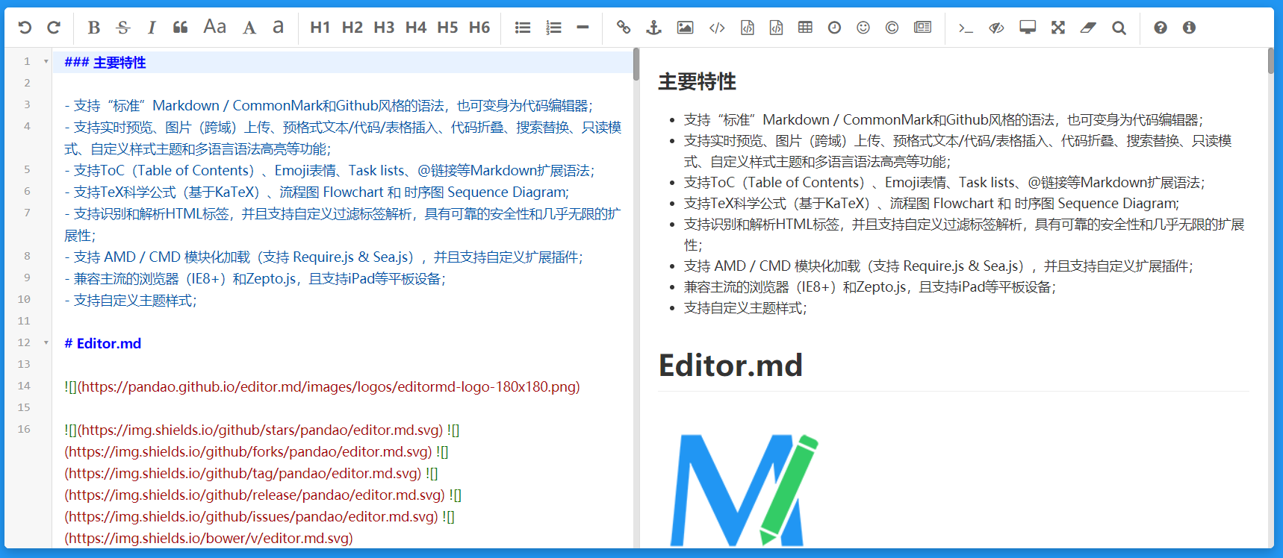This screenshot has height=558, width=1283.
Task: Open the search tool
Action: [1119, 28]
